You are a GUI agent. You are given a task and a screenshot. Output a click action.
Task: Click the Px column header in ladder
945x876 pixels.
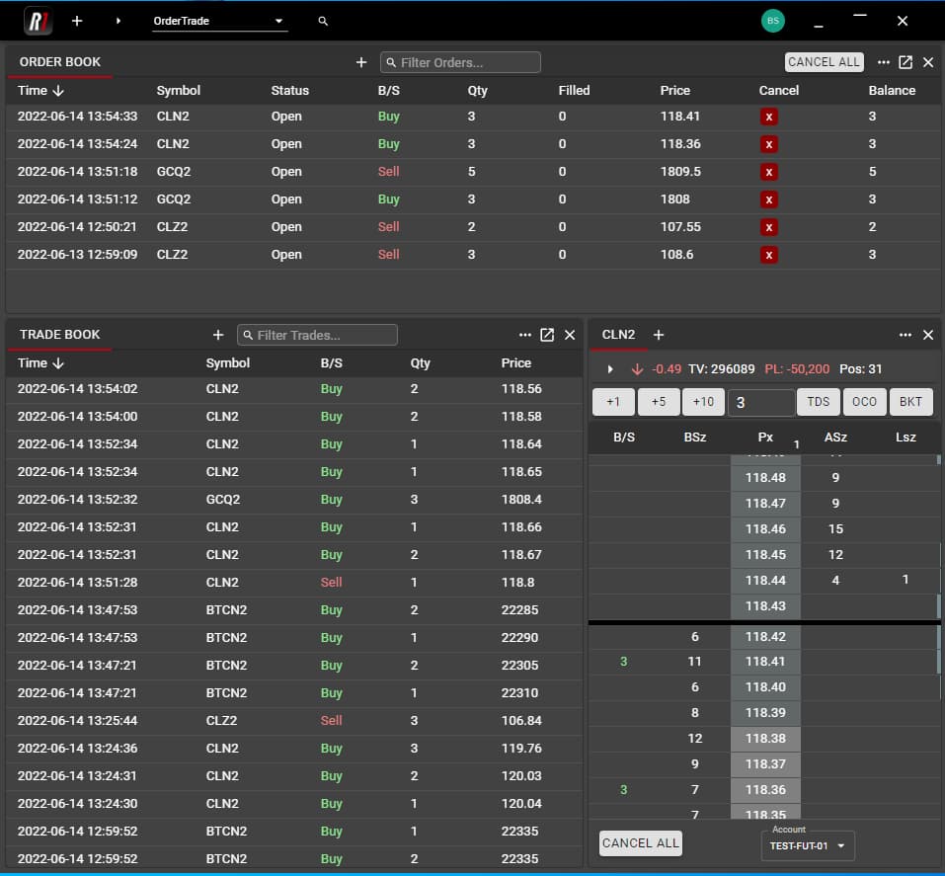pyautogui.click(x=765, y=438)
